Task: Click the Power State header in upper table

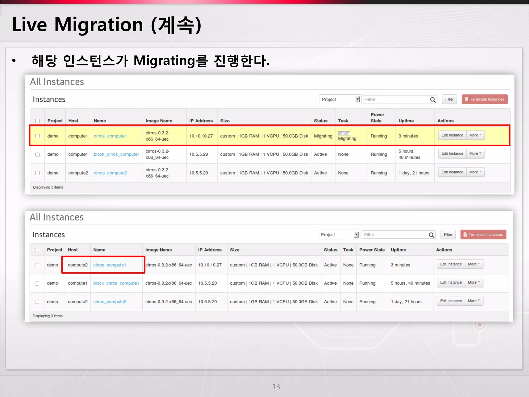Action: coord(377,118)
